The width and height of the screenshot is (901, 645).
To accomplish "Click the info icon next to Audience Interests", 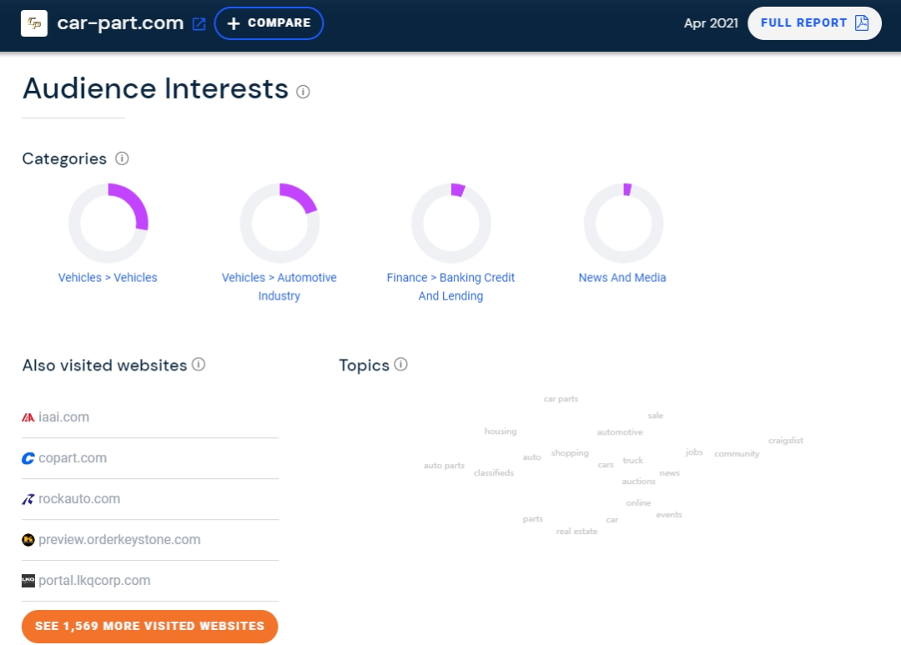I will click(x=303, y=91).
